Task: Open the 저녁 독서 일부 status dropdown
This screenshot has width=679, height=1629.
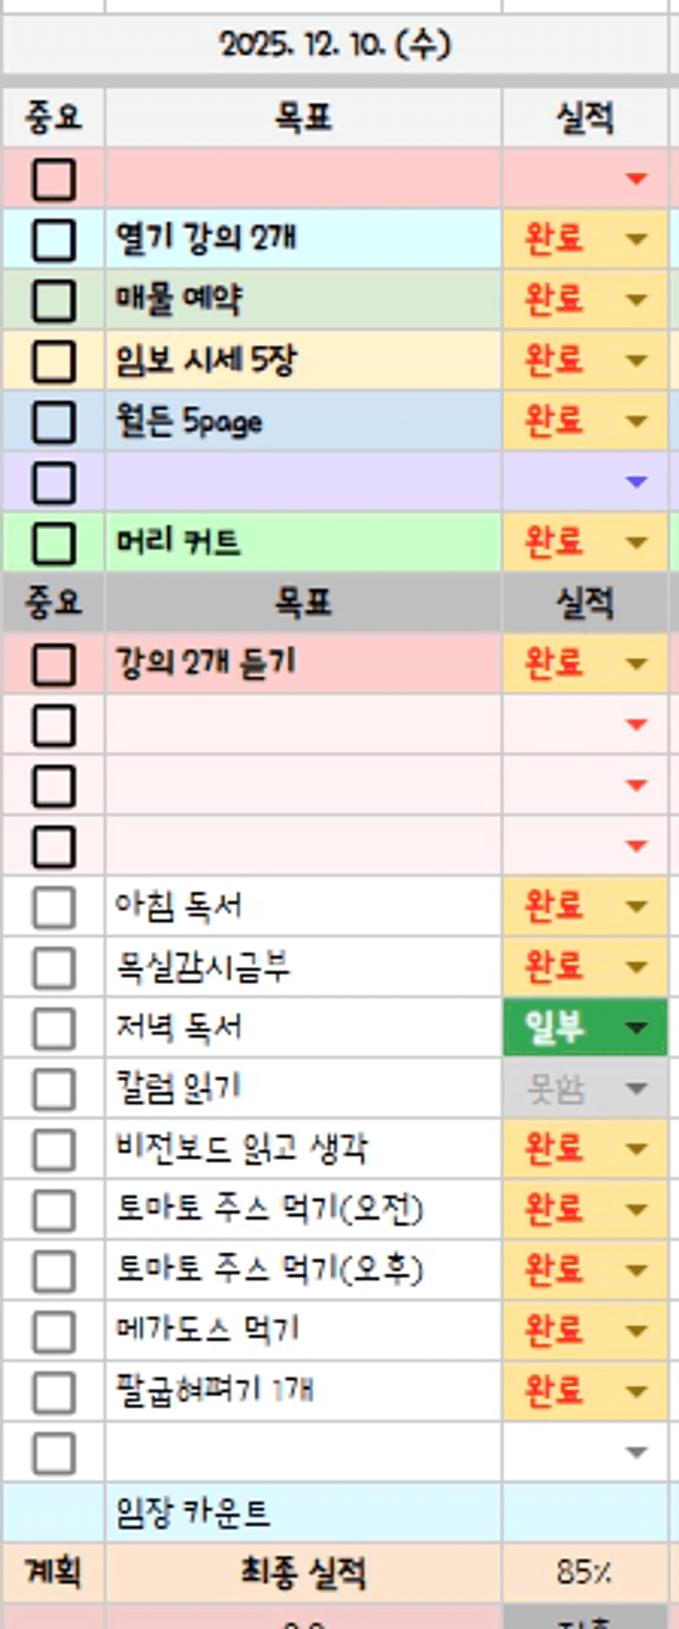Action: (636, 1028)
